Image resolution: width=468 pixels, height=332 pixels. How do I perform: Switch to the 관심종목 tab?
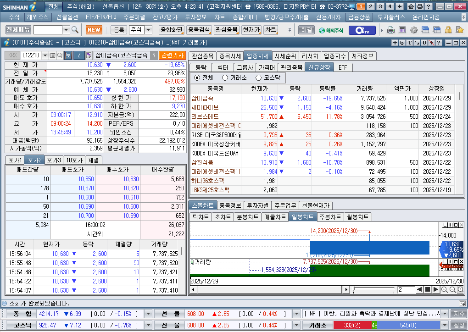(203, 56)
